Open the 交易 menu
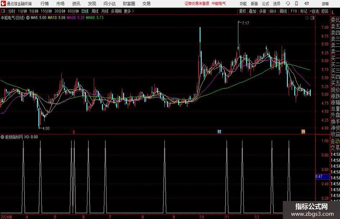The width and height of the screenshot is (340, 219). 146,4
